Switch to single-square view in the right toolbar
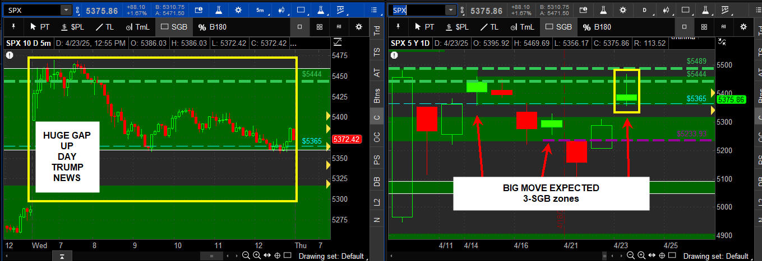This screenshot has width=762, height=261. pos(684,26)
